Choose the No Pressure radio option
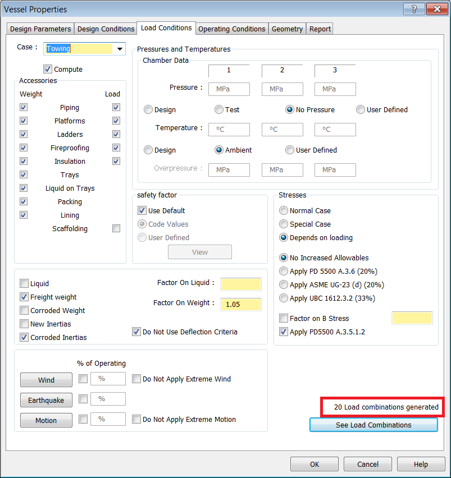This screenshot has height=478, width=451. pos(290,109)
